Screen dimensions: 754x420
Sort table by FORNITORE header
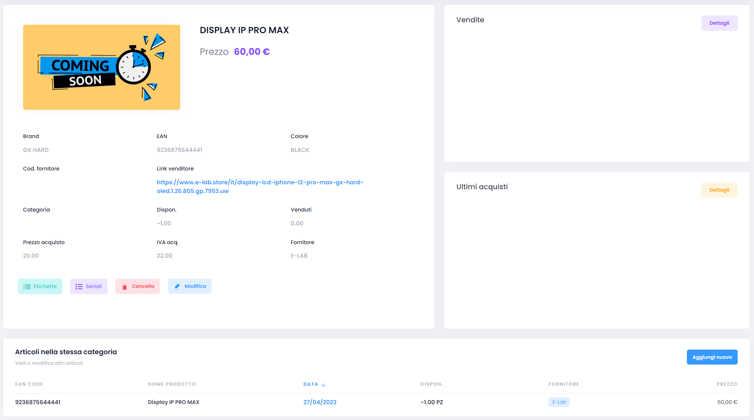564,384
